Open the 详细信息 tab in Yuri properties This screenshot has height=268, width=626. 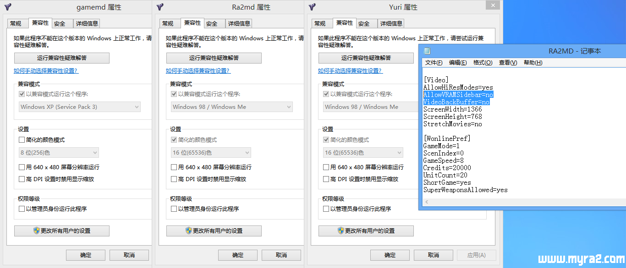coord(391,23)
